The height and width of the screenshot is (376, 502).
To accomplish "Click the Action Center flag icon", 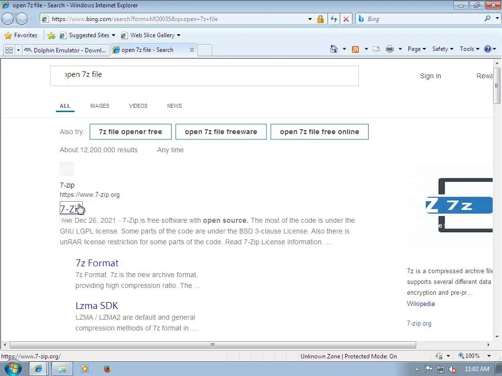I will [428, 369].
